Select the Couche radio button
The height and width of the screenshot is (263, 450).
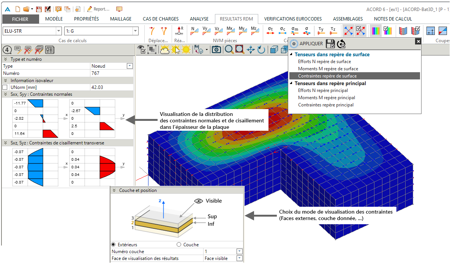[x=179, y=245]
